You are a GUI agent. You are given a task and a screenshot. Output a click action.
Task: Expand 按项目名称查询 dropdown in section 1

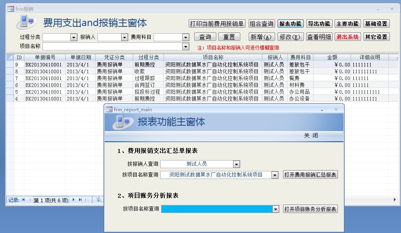coord(275,175)
